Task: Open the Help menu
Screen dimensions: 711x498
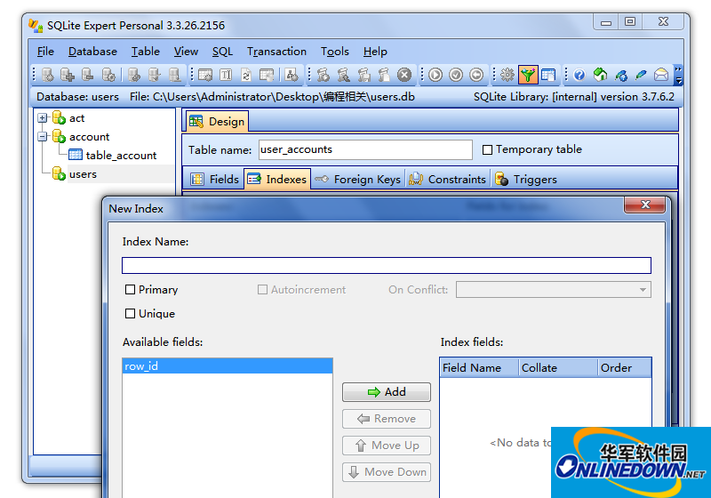Action: pyautogui.click(x=375, y=52)
